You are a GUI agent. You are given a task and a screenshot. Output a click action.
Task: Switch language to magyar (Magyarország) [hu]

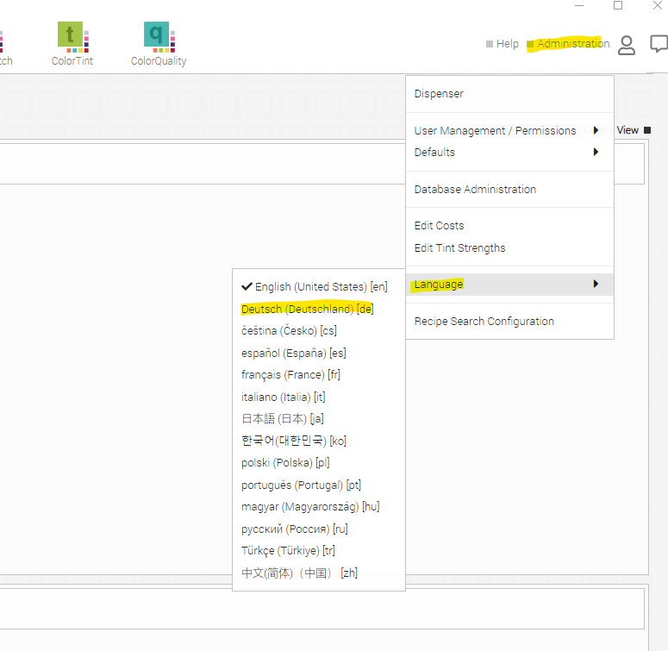point(318,507)
